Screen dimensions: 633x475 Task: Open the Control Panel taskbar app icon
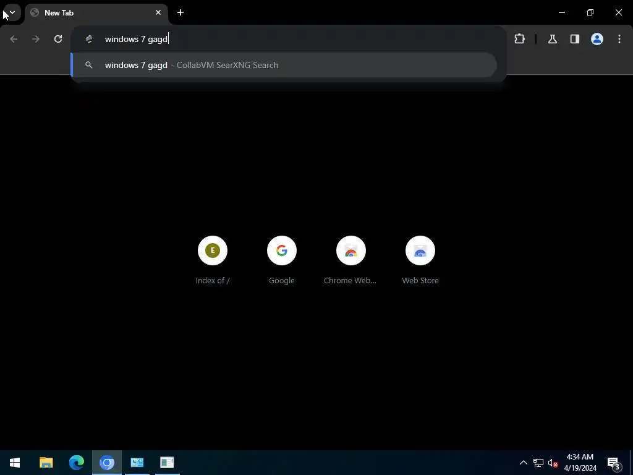point(137,463)
